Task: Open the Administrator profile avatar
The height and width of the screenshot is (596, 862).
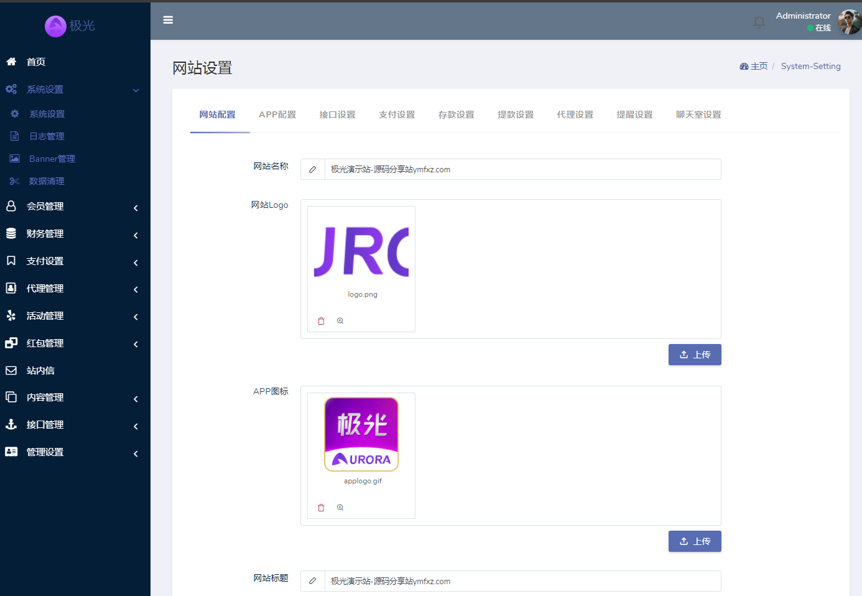Action: (848, 21)
